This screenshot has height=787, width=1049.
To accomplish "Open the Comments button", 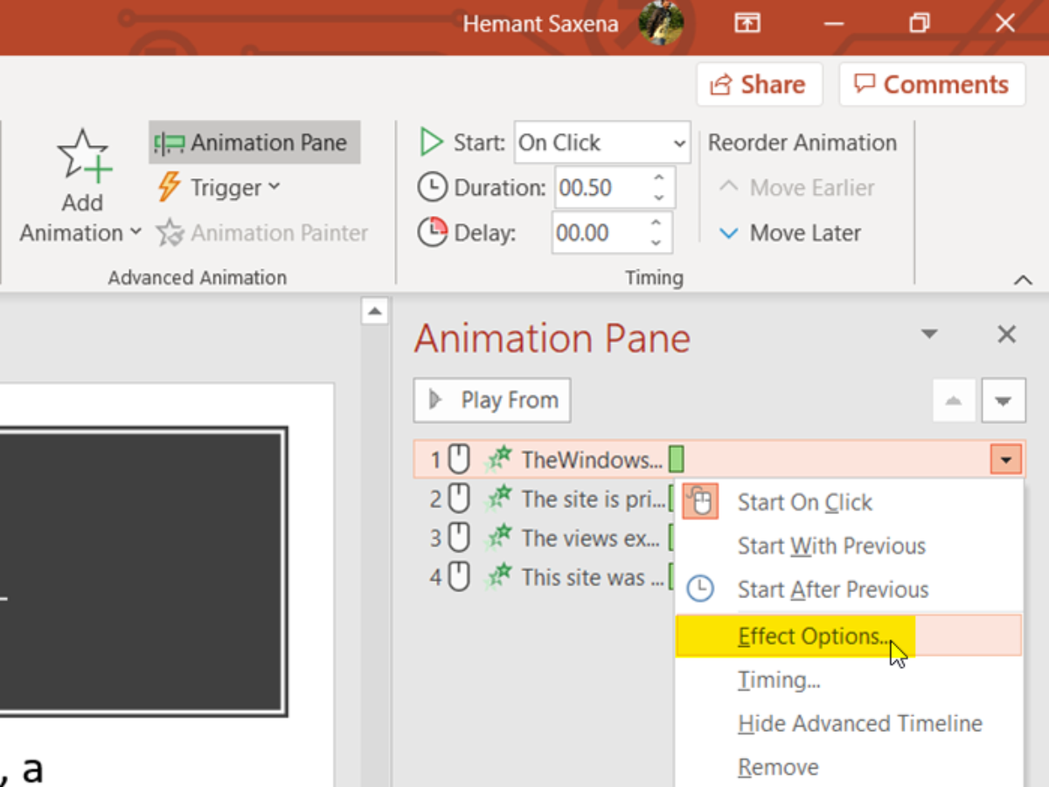I will [932, 85].
